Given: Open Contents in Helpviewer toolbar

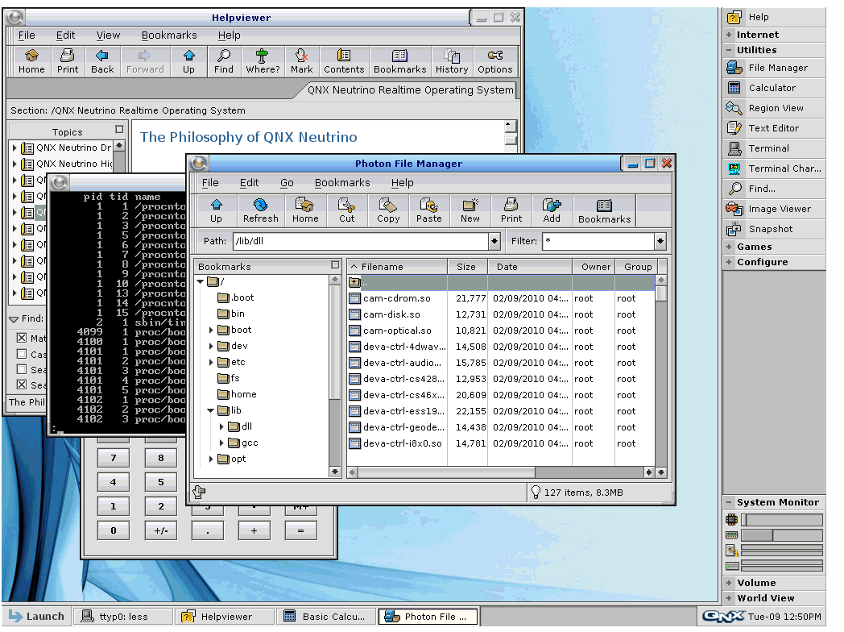Looking at the screenshot, I should coord(344,61).
